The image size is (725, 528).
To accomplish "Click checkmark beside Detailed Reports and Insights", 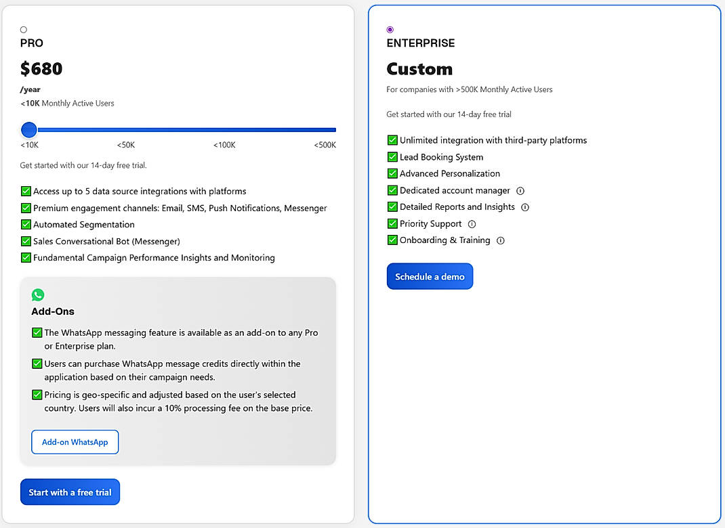I will pos(392,207).
